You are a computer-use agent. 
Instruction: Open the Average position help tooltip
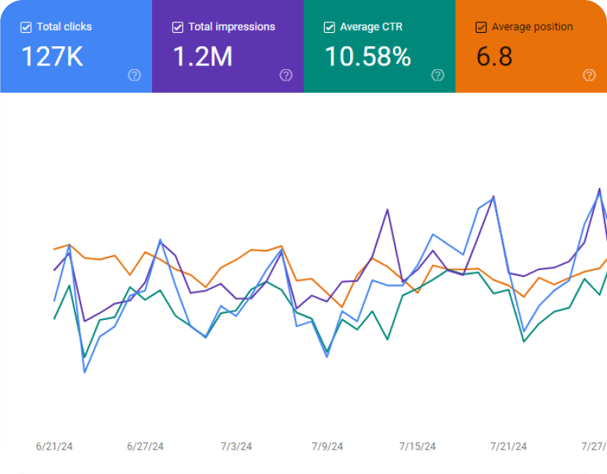pyautogui.click(x=589, y=75)
